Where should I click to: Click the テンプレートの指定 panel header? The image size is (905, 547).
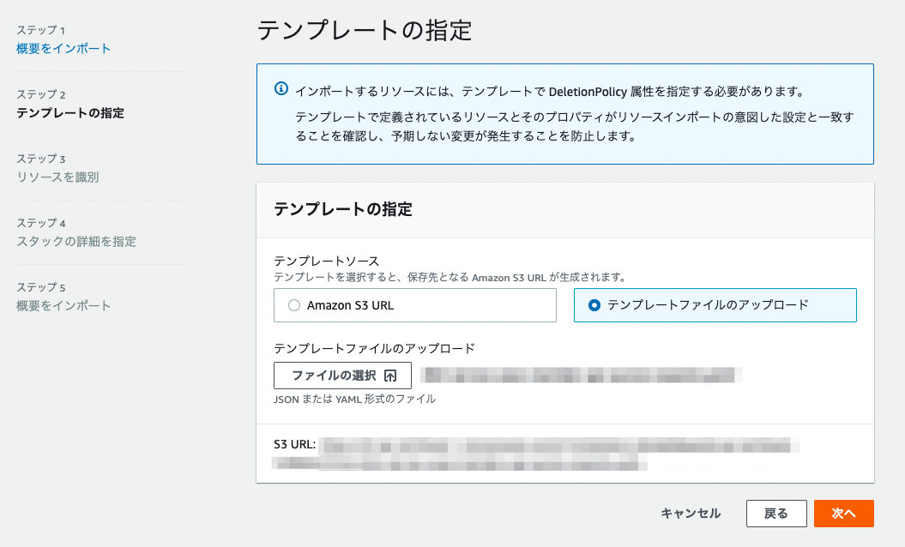click(343, 209)
